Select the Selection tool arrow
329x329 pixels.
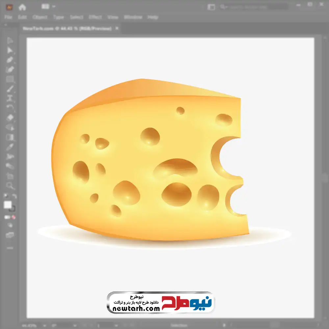click(10, 40)
